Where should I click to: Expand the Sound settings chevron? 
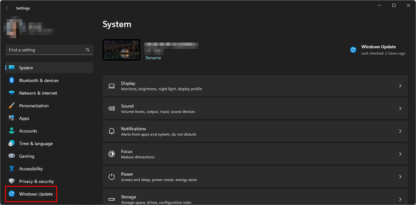click(x=400, y=108)
